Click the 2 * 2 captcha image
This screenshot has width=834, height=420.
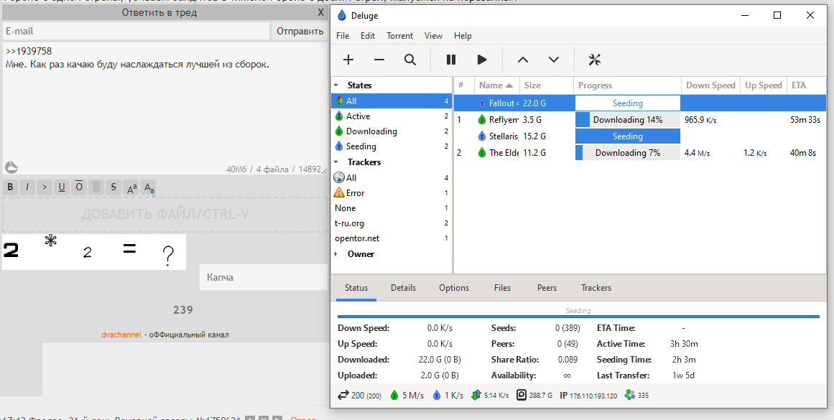pyautogui.click(x=94, y=252)
